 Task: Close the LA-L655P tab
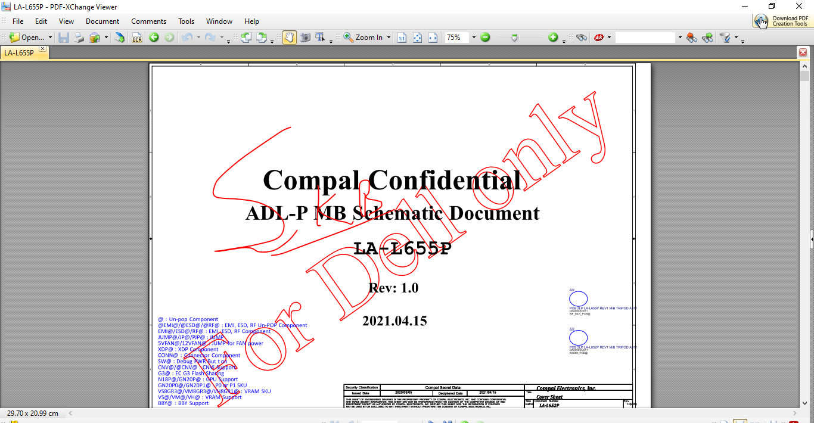pos(42,49)
